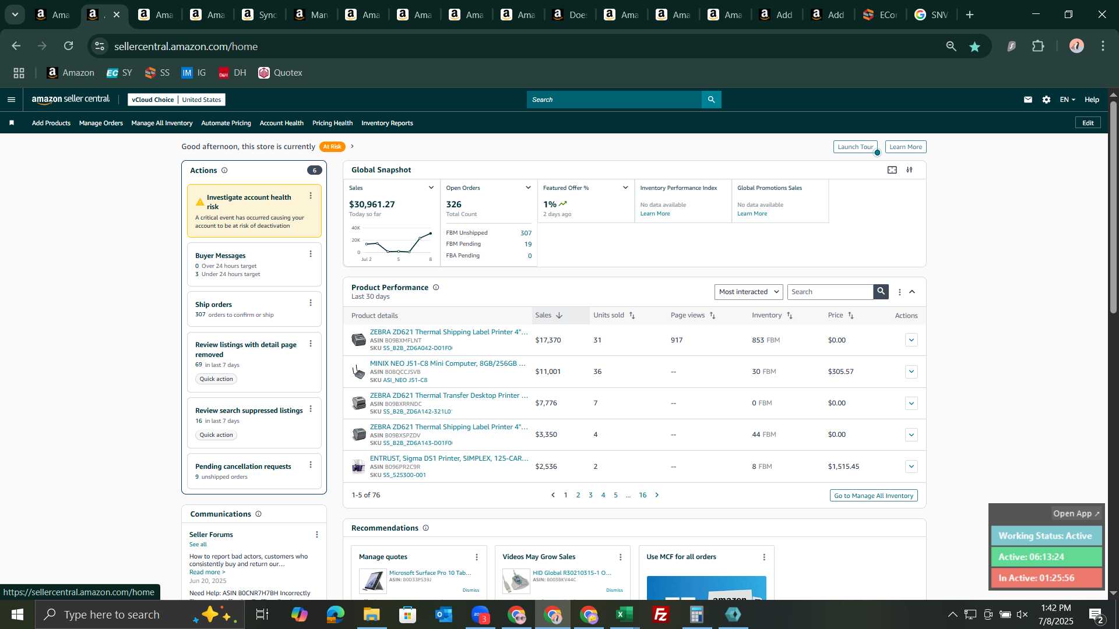Show Communications info icon
This screenshot has width=1119, height=629.
[x=258, y=514]
